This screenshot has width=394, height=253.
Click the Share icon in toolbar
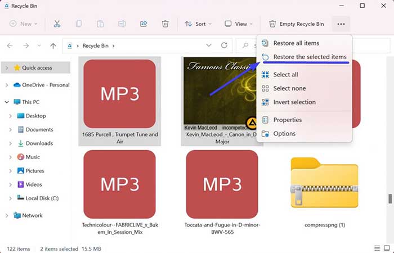click(x=143, y=24)
